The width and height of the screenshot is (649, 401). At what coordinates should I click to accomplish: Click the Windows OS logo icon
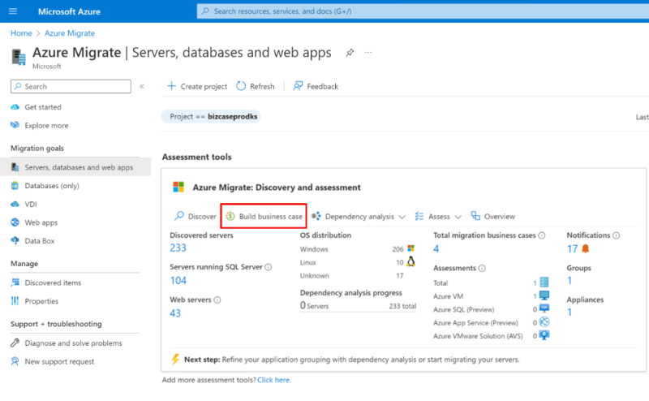click(x=410, y=248)
